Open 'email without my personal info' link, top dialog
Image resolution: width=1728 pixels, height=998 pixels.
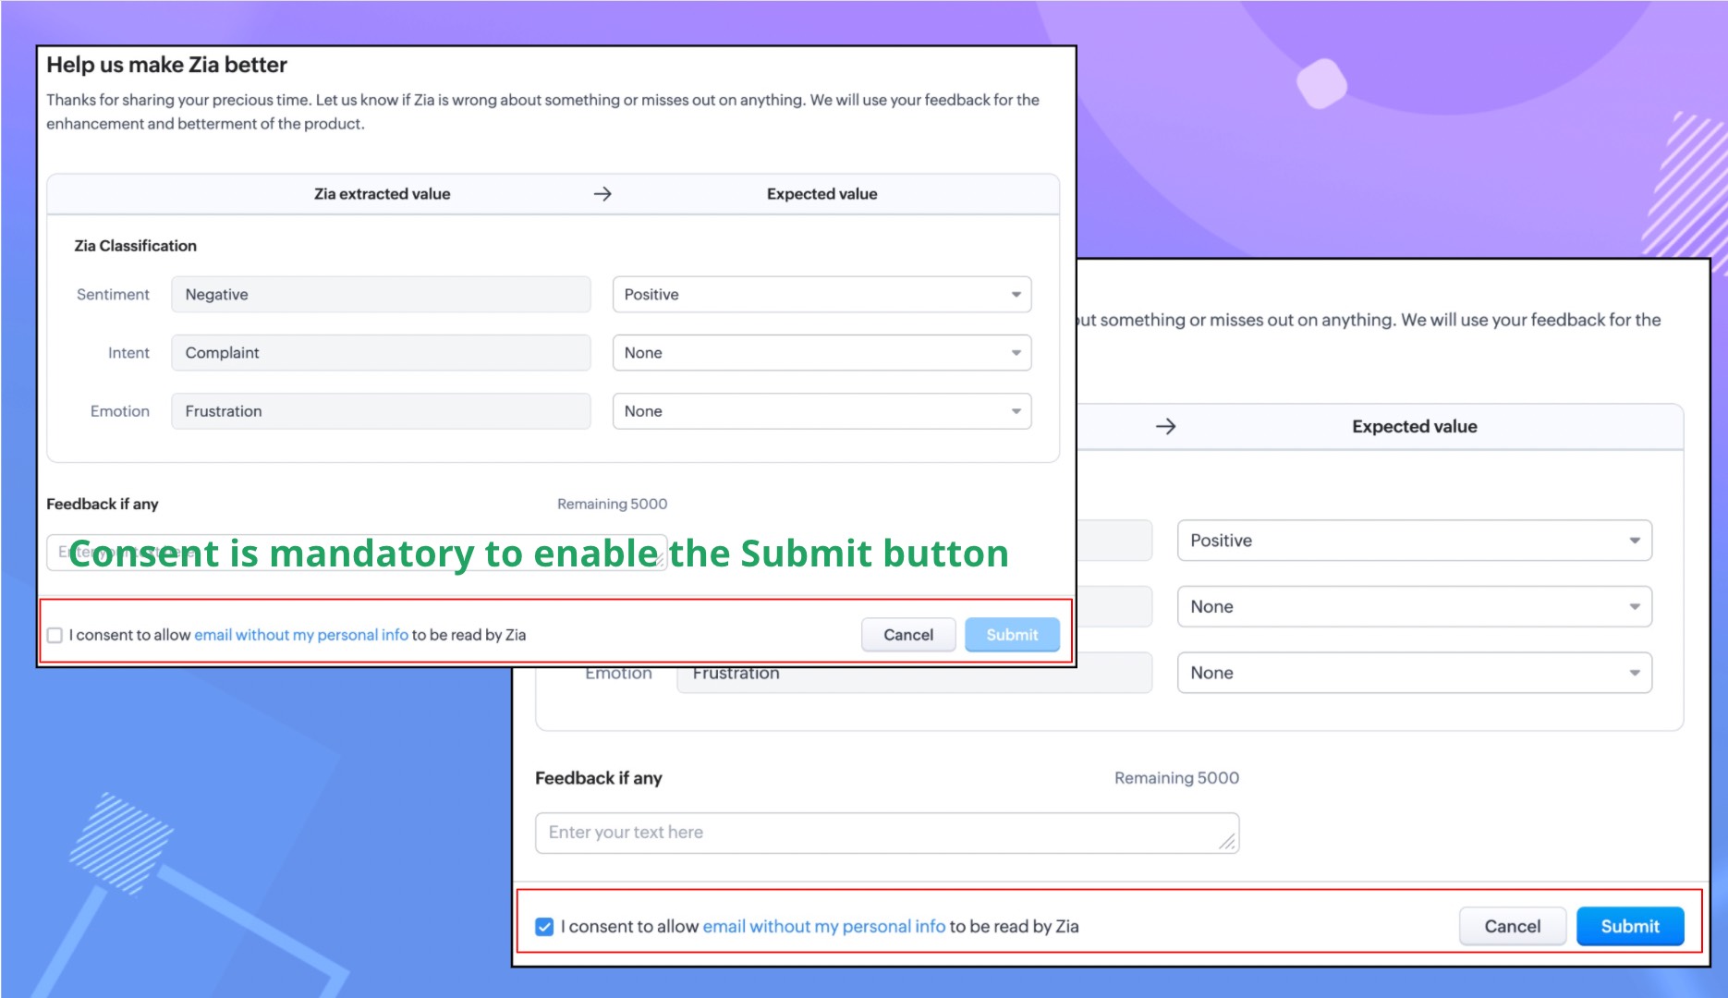[301, 635]
